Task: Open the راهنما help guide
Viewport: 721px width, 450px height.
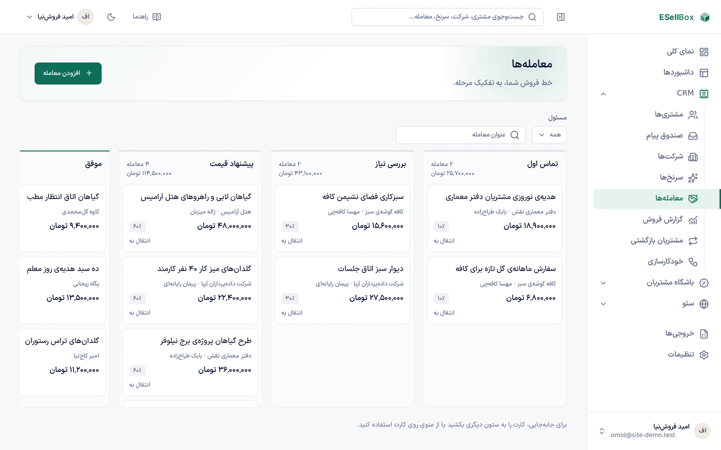Action: [x=147, y=17]
